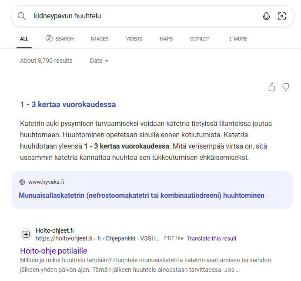This screenshot has height=281, width=301.
Task: Click into the search box with 'kidneypavun huuhtelu'
Action: pyautogui.click(x=139, y=16)
